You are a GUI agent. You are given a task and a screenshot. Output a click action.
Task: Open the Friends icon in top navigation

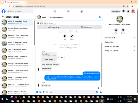point(68,11)
